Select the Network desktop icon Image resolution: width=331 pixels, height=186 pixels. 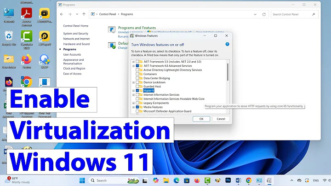click(x=9, y=15)
